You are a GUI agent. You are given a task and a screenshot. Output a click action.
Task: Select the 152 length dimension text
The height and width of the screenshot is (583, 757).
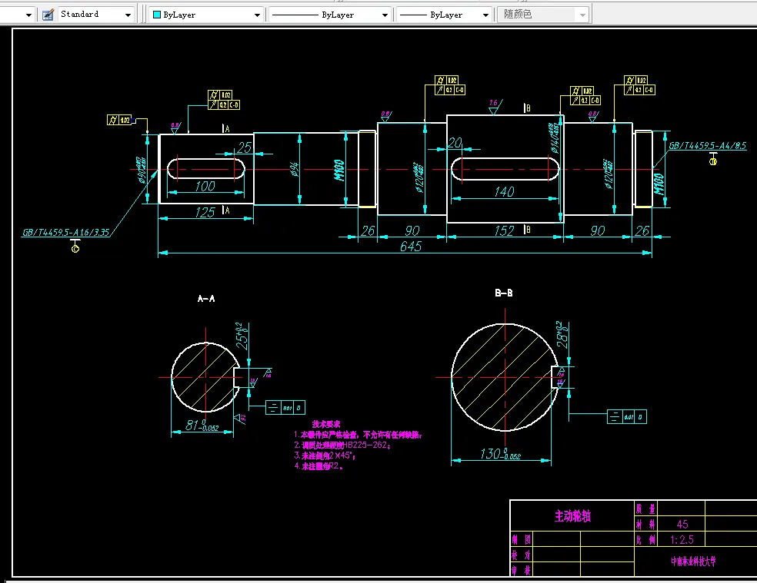pos(504,231)
